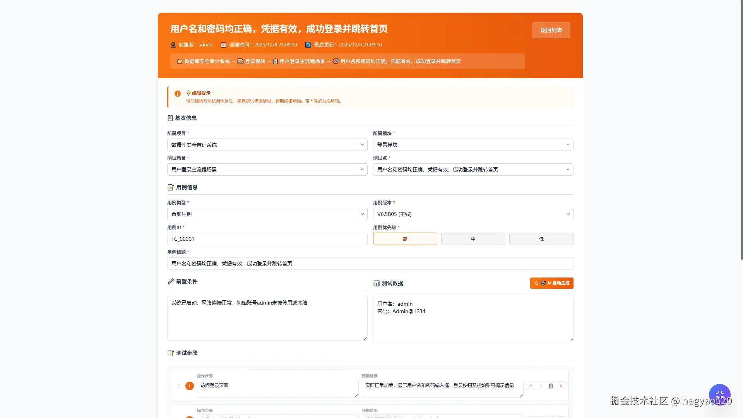Open 用户登录主流程场景 from the breadcrumb
743x418 pixels.
(x=302, y=61)
